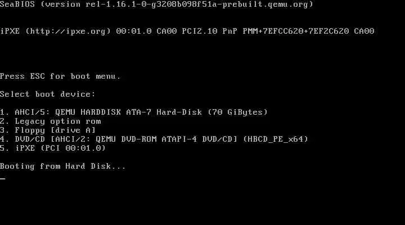Click the SeaBIOS version text line
405x225 pixels.
pyautogui.click(x=156, y=4)
